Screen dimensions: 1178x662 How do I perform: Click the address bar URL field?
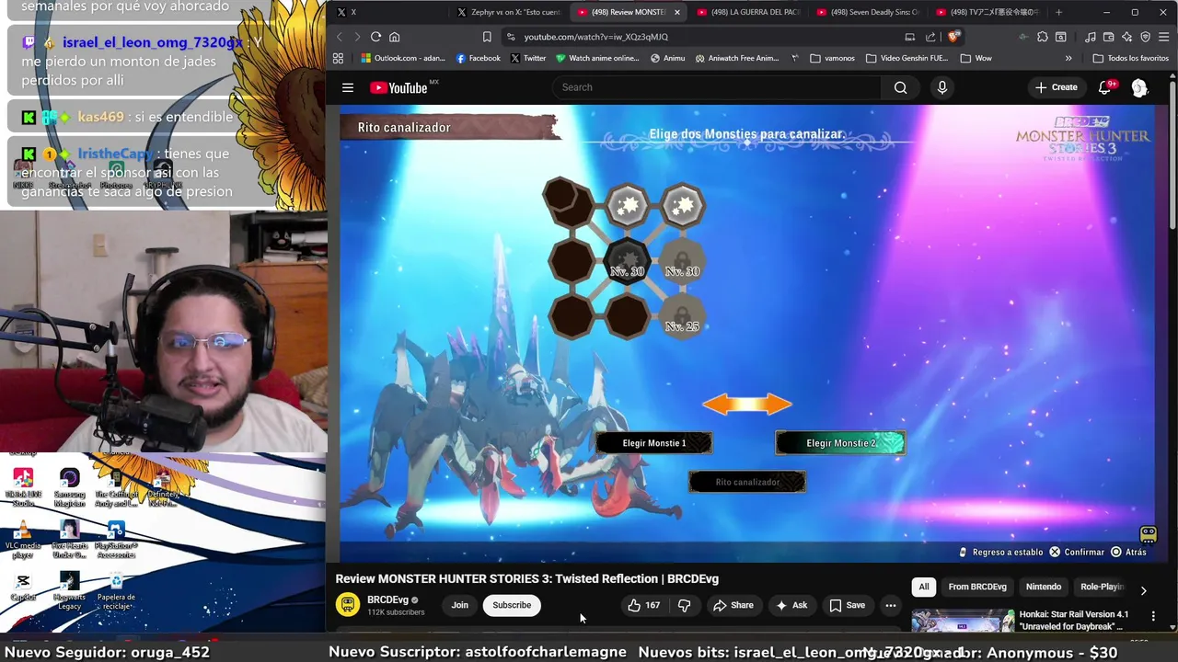(x=699, y=37)
